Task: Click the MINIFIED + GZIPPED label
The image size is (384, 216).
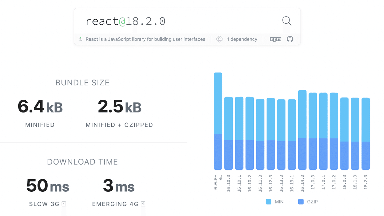Action: (119, 125)
